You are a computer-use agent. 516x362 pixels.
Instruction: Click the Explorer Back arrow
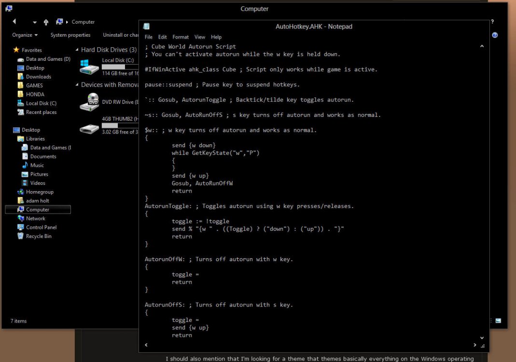pos(14,21)
